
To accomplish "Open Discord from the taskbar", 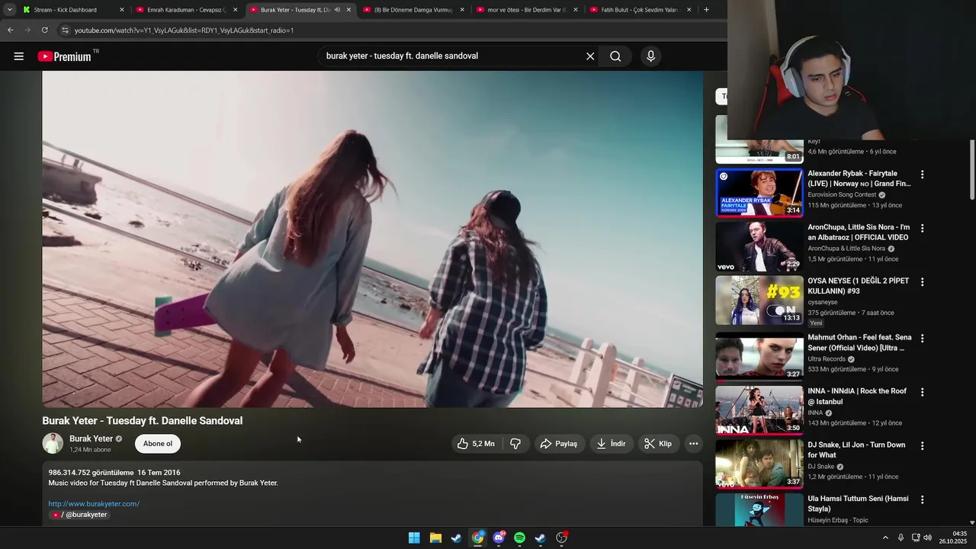I will pyautogui.click(x=499, y=538).
